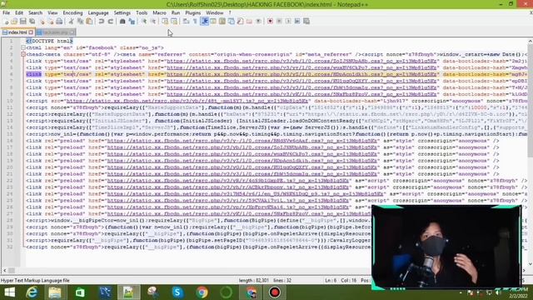533x300 pixels.
Task: Collapse the html fold marker on line 2
Action: pyautogui.click(x=23, y=47)
